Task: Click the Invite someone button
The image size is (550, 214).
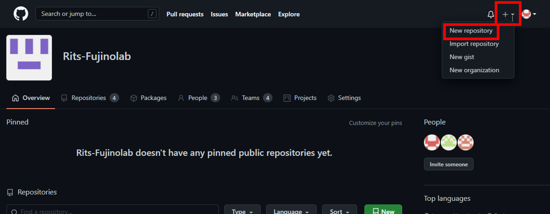Action: [x=449, y=164]
